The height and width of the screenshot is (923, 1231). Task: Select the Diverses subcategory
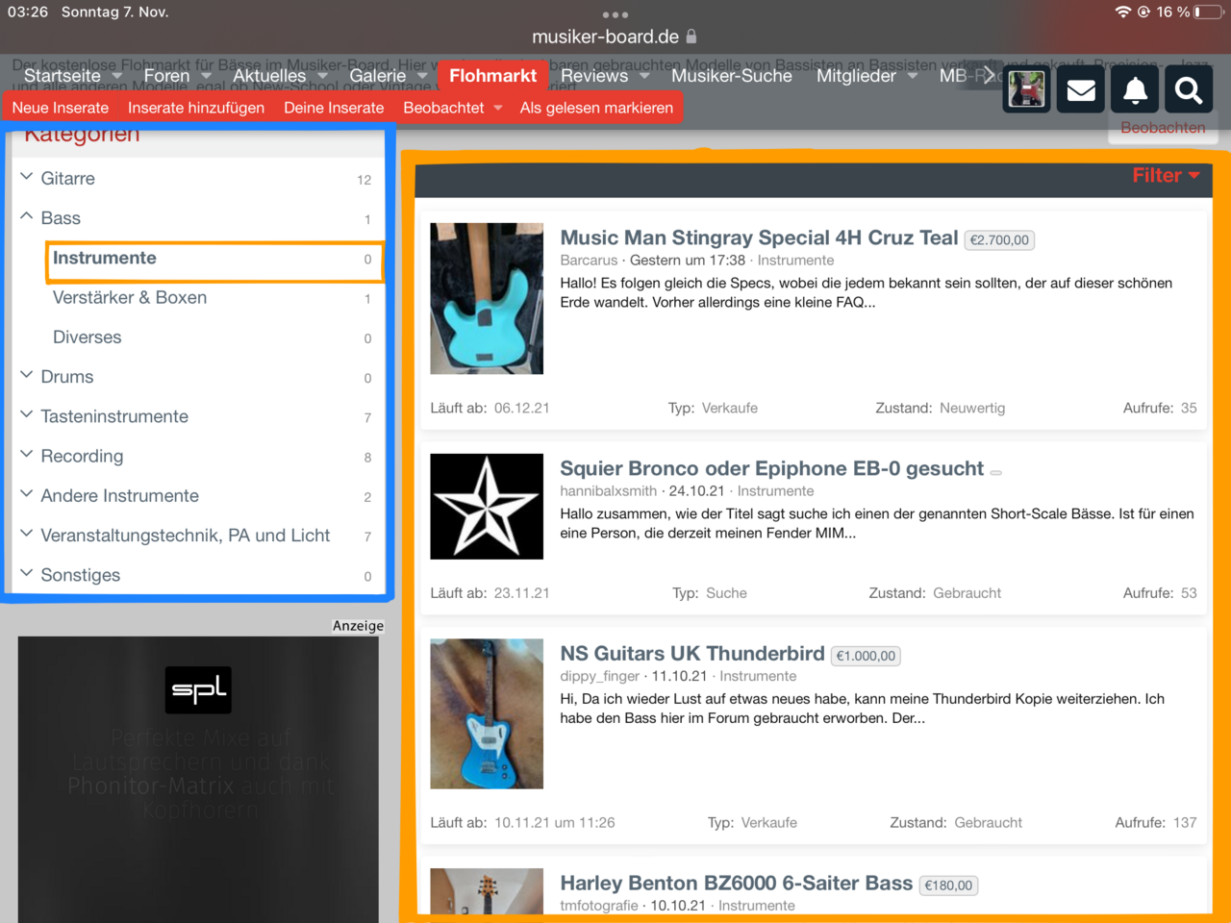88,337
